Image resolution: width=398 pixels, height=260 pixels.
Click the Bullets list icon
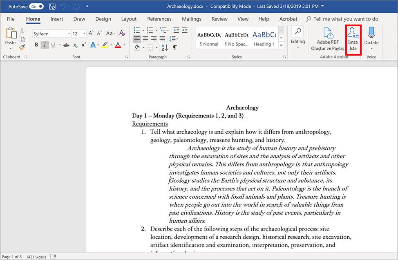[137, 31]
